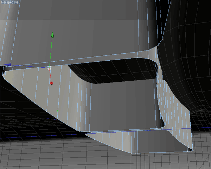Viewport: 211px width, 169px height.
Task: Click the white gizmo center square
Action: click(x=49, y=68)
